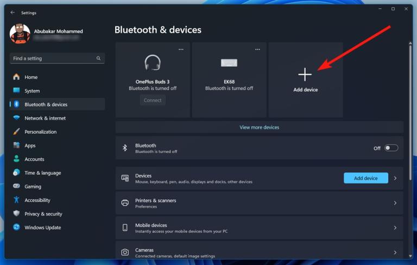The width and height of the screenshot is (417, 265).
Task: Click the Privacy shield icon
Action: pyautogui.click(x=16, y=213)
